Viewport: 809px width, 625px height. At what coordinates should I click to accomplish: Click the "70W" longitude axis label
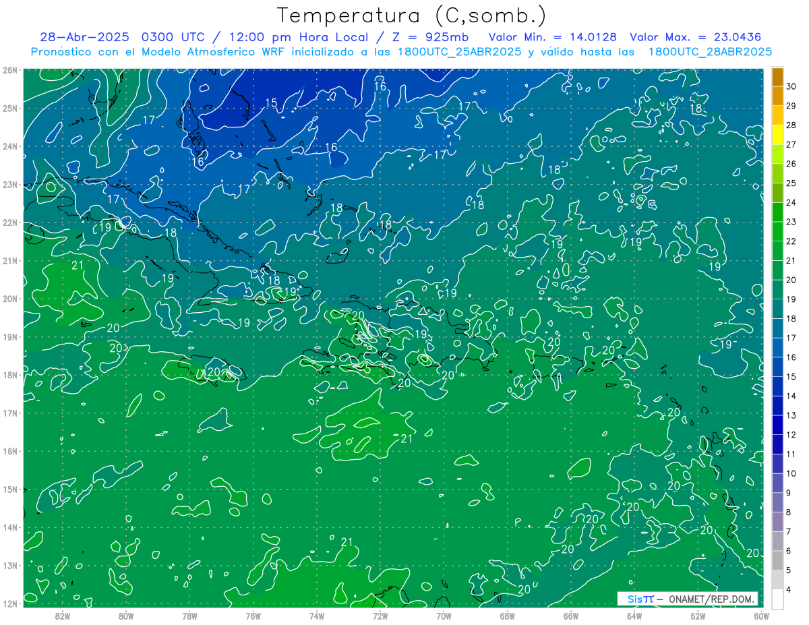444,616
